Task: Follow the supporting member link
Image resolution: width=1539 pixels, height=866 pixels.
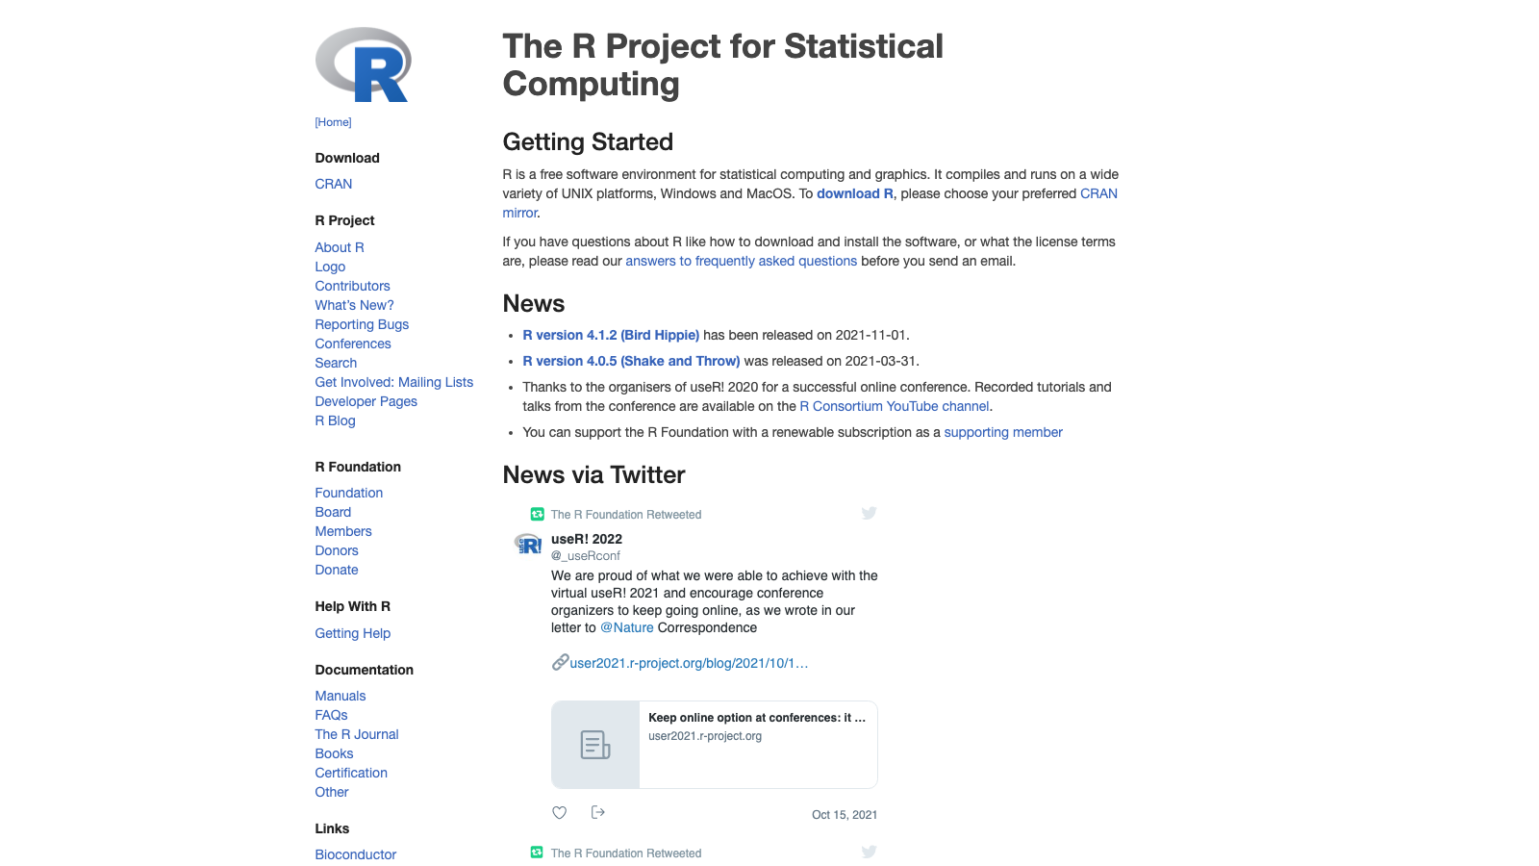Action: 1003,432
